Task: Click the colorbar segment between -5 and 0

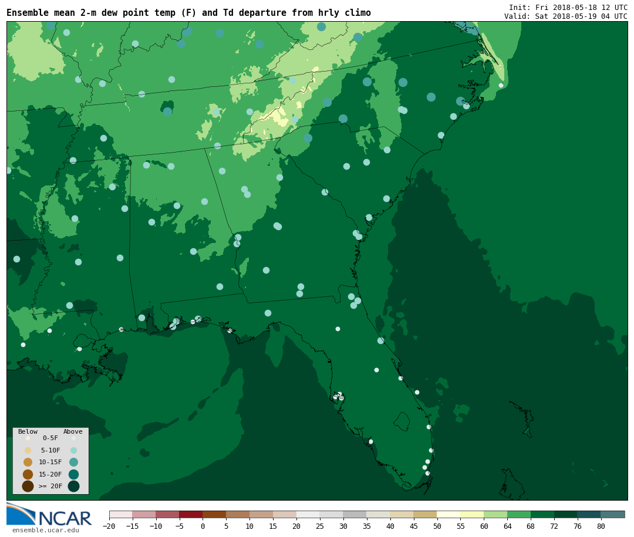Action: point(191,514)
